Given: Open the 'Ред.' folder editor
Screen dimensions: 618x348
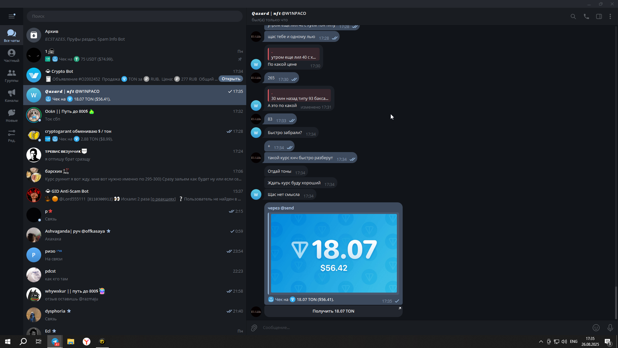Looking at the screenshot, I should pos(12,135).
